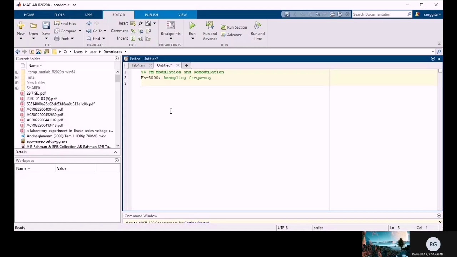Insert function using the fx icon
The height and width of the screenshot is (257, 457).
click(x=140, y=23)
